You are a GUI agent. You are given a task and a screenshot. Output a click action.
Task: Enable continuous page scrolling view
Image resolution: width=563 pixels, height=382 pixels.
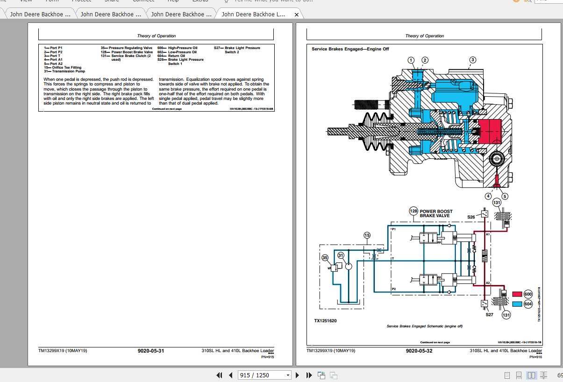[x=519, y=375]
